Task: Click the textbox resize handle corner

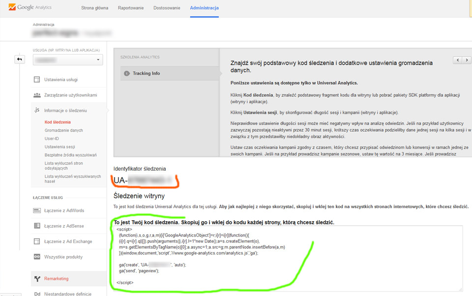Action: click(x=461, y=289)
